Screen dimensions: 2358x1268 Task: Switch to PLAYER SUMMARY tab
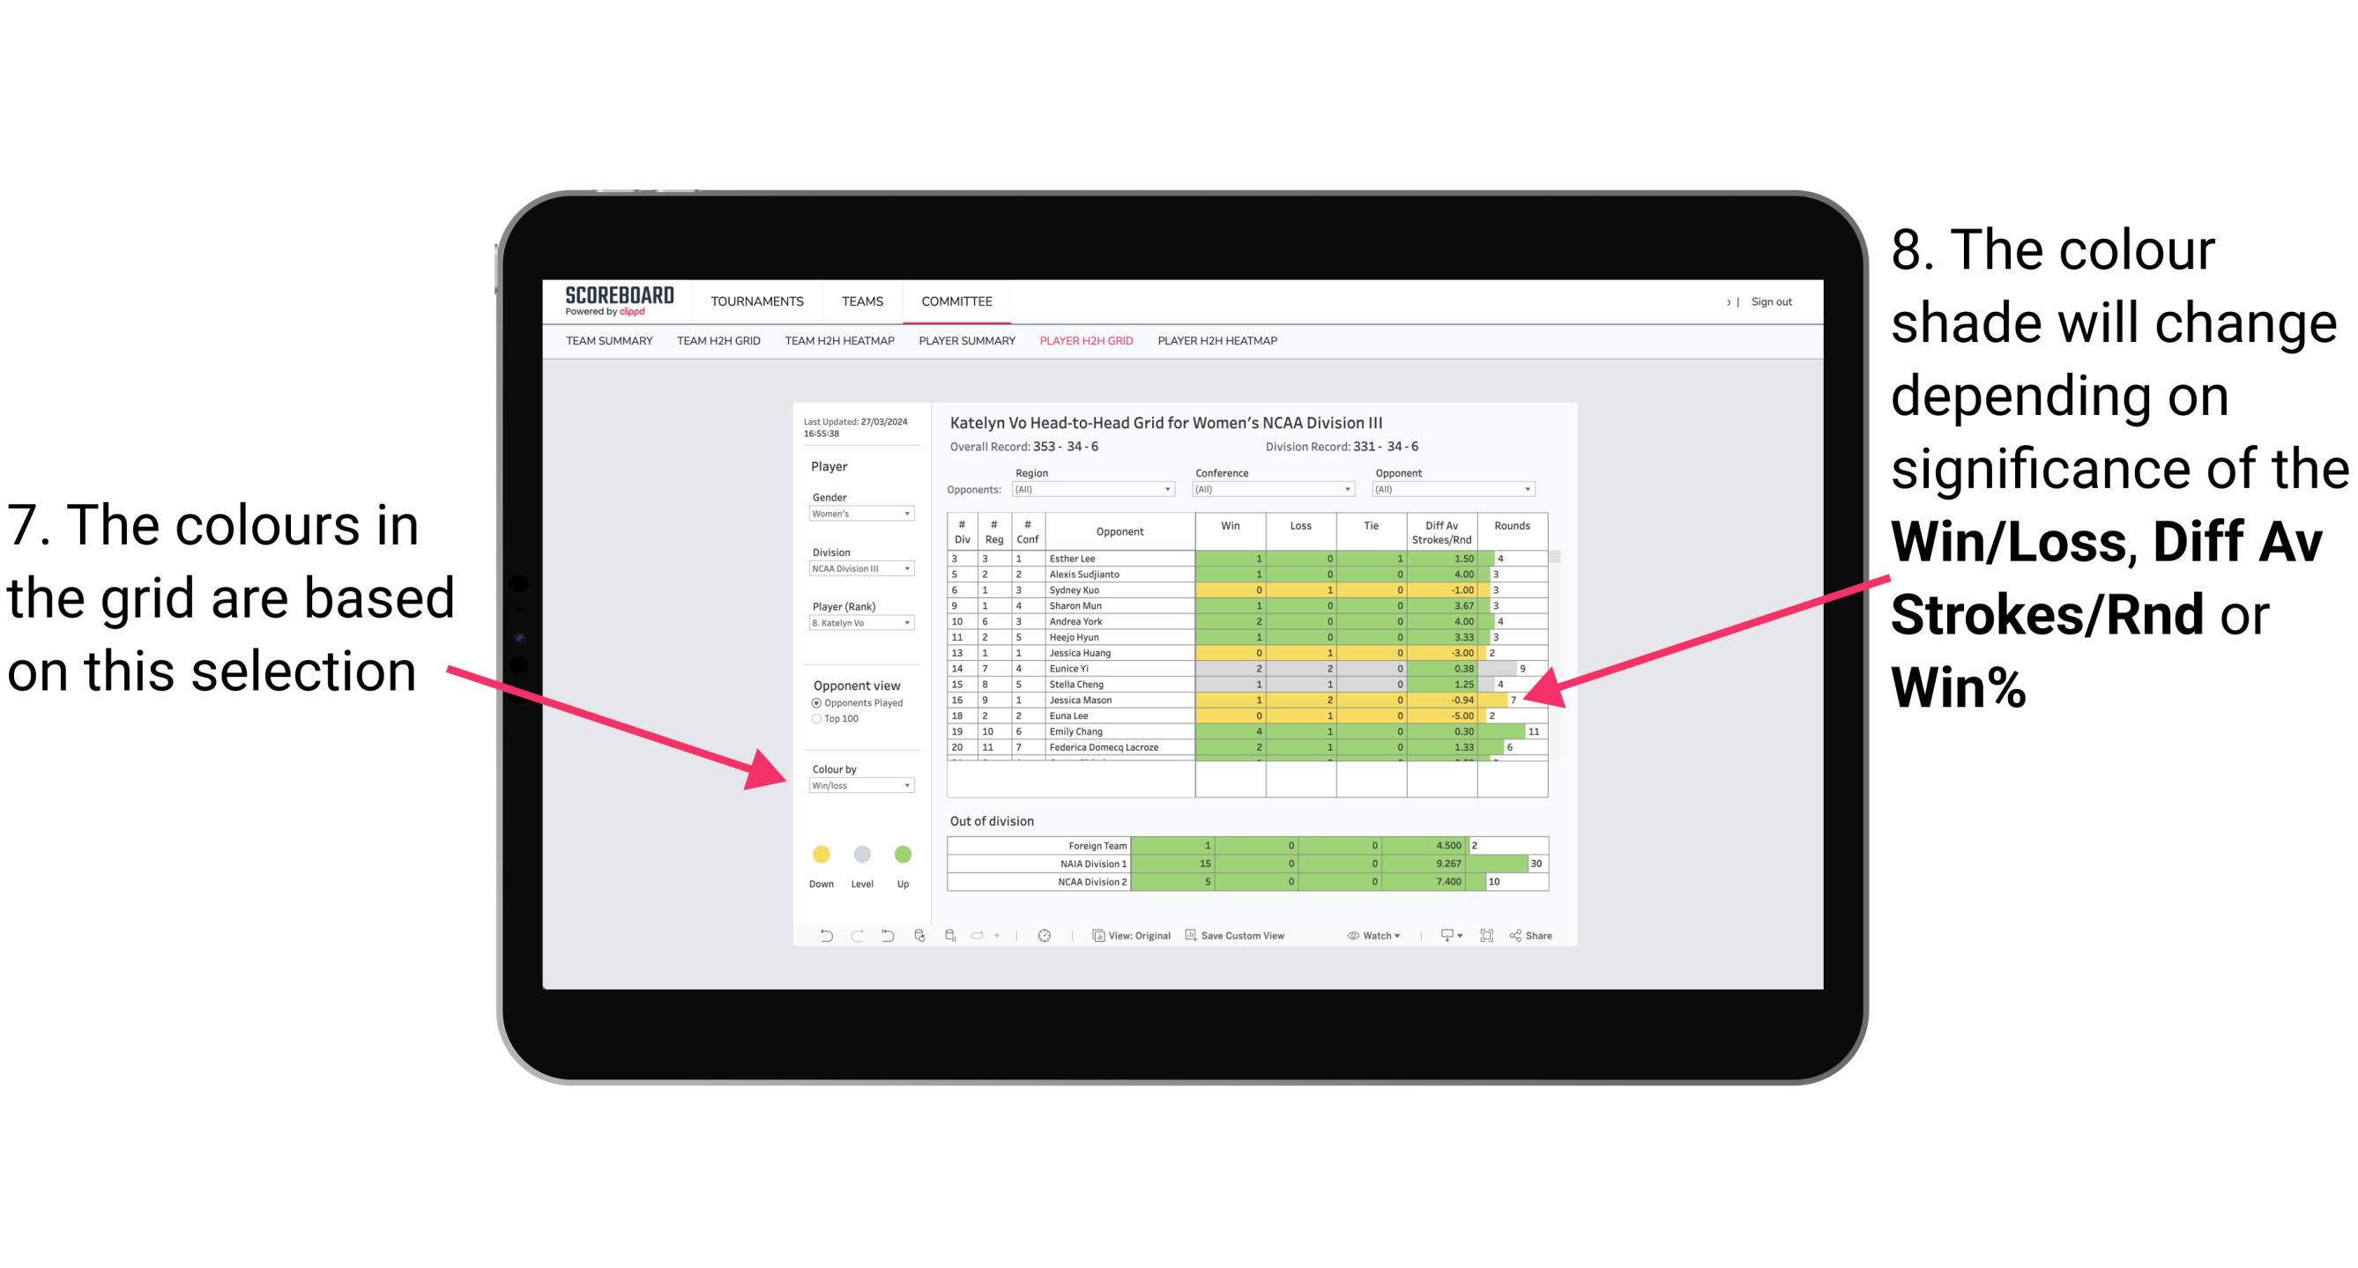[967, 346]
